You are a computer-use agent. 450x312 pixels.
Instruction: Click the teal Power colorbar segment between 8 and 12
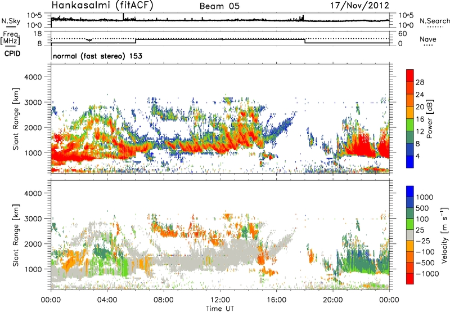tap(410, 137)
